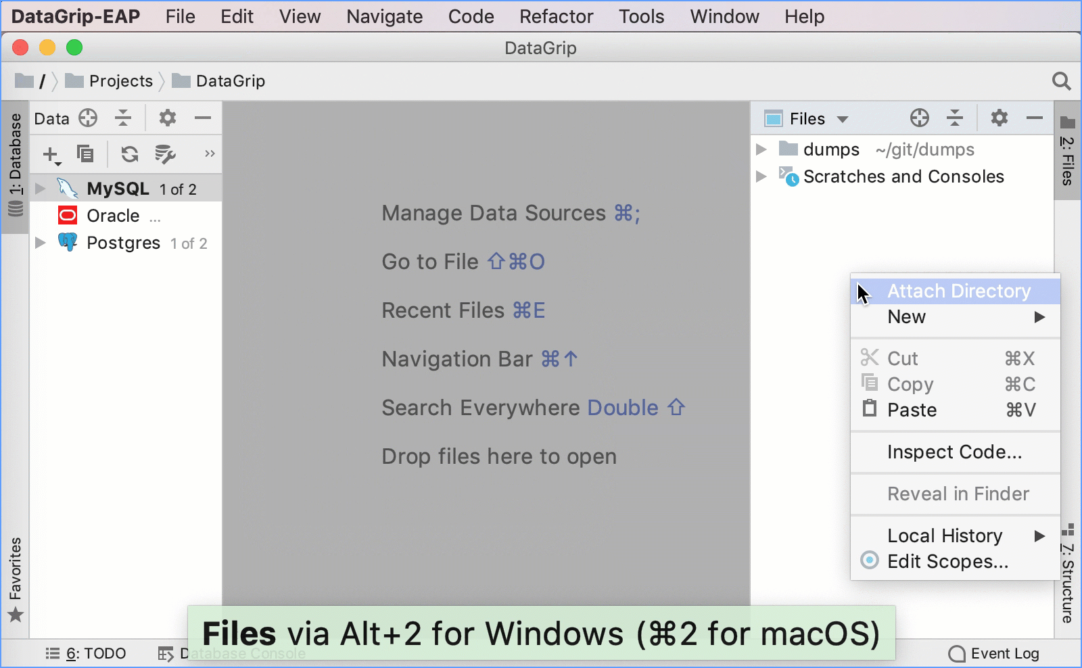Open the Help menu
The image size is (1082, 668).
tap(804, 16)
